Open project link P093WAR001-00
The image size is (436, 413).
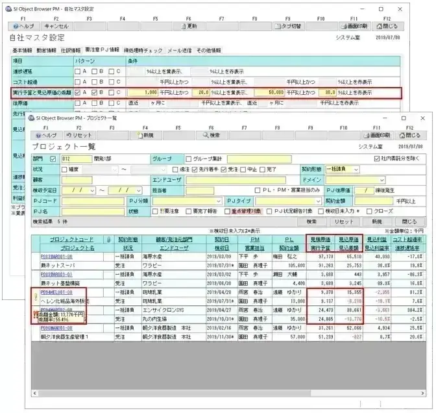pos(56,257)
